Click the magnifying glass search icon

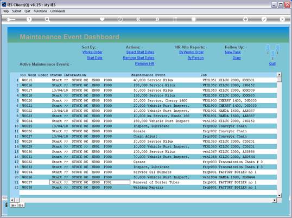tap(47, 19)
